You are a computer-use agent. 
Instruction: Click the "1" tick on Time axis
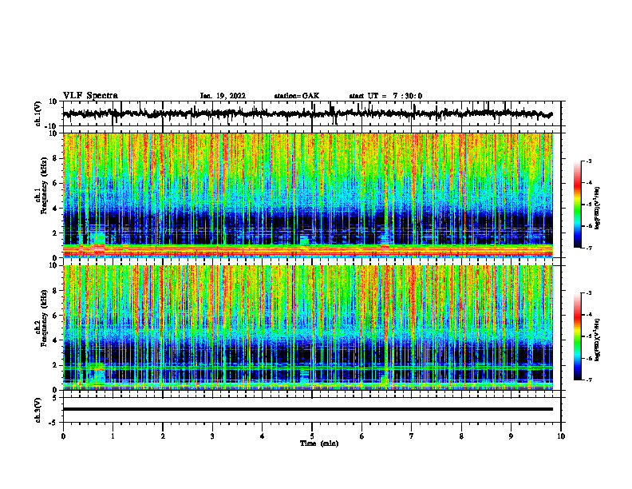click(113, 436)
